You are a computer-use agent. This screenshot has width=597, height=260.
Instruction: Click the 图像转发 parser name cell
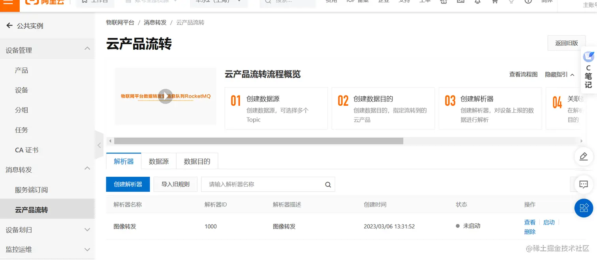[125, 226]
